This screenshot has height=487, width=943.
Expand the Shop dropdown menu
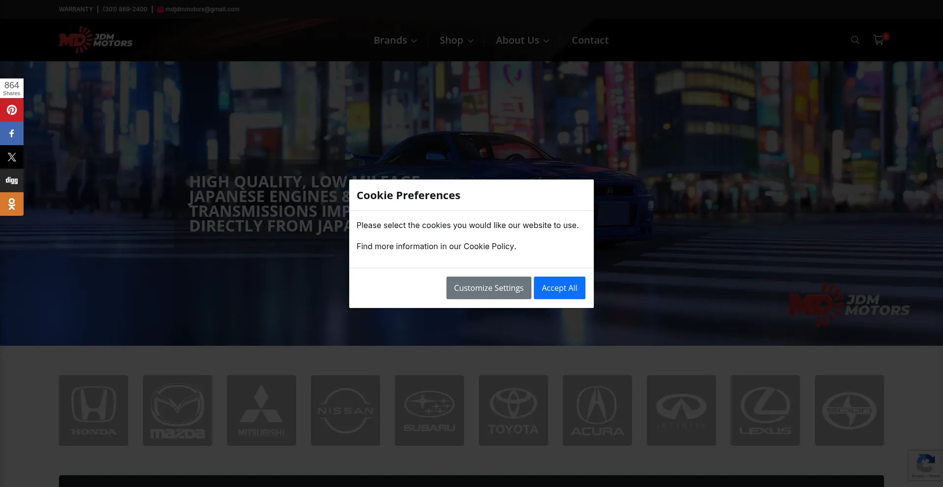pos(456,40)
